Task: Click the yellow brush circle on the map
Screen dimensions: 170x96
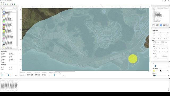Action: coord(133,59)
